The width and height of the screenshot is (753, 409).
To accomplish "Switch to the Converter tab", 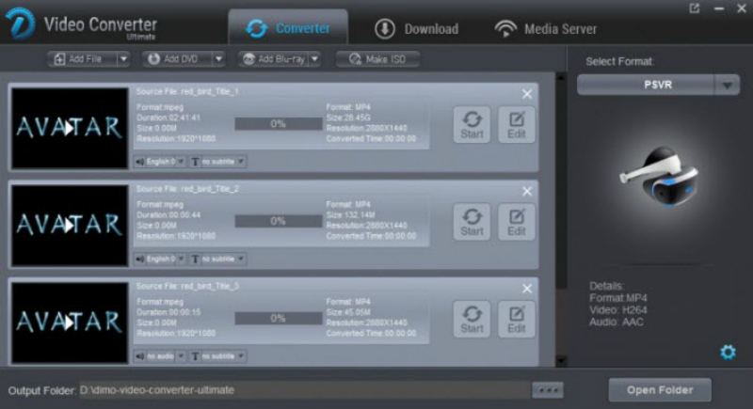I will [288, 28].
